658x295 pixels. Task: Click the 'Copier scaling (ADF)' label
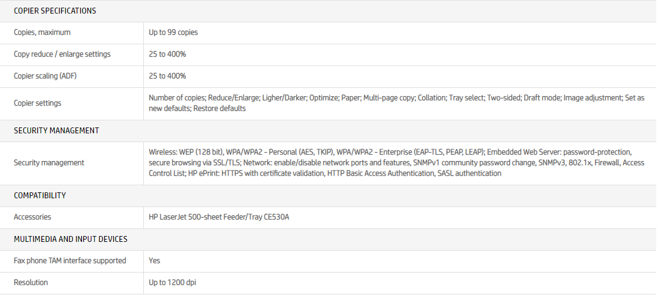(x=50, y=76)
